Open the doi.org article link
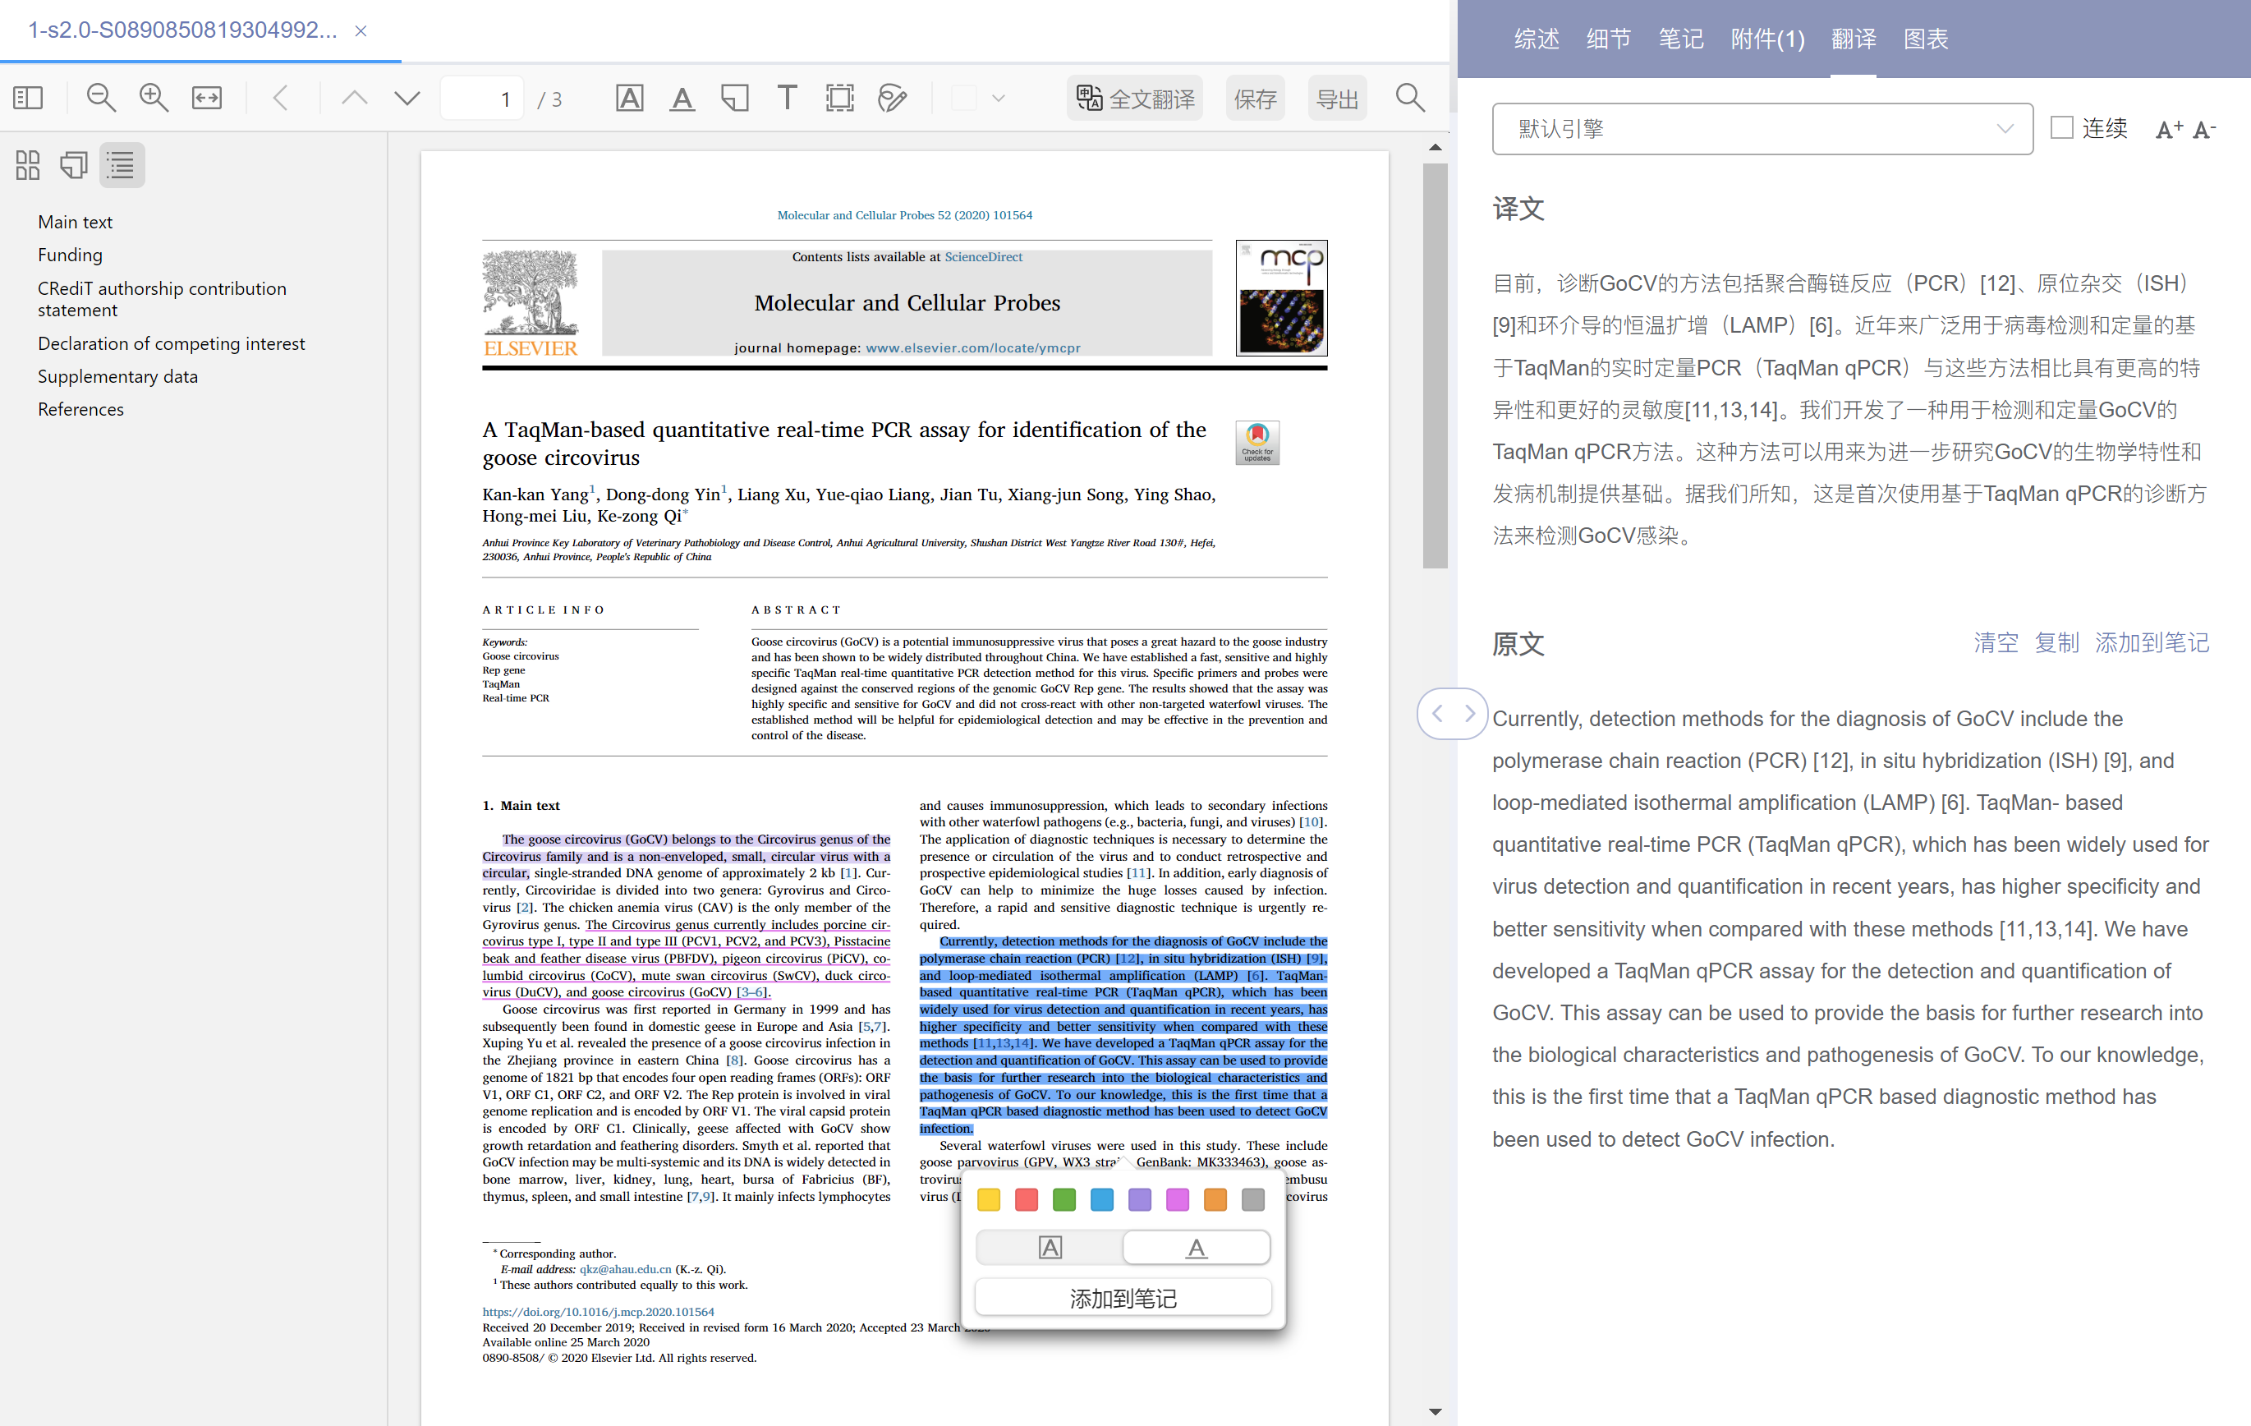2251x1426 pixels. click(599, 1311)
